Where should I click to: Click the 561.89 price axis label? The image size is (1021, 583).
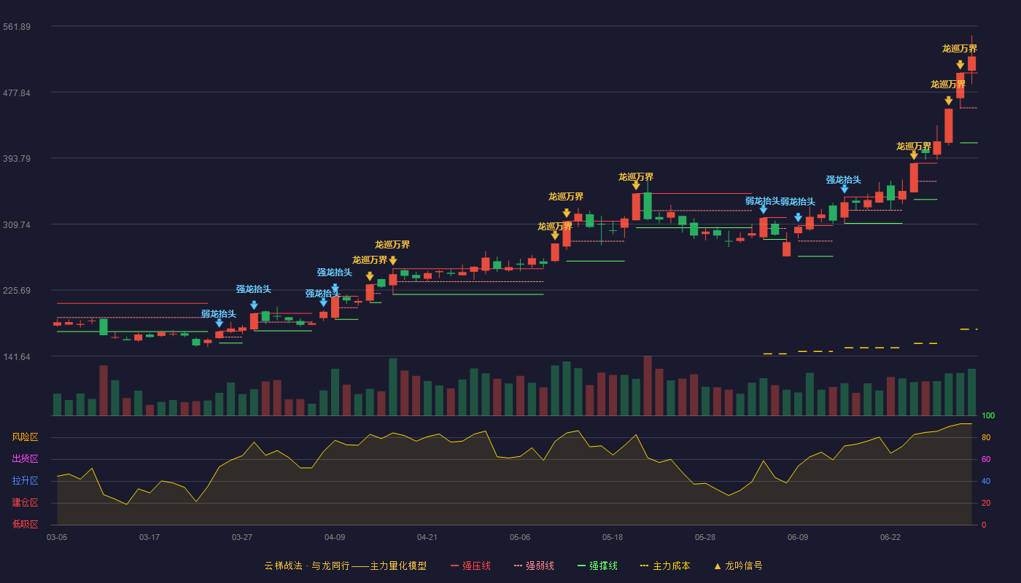coord(17,27)
